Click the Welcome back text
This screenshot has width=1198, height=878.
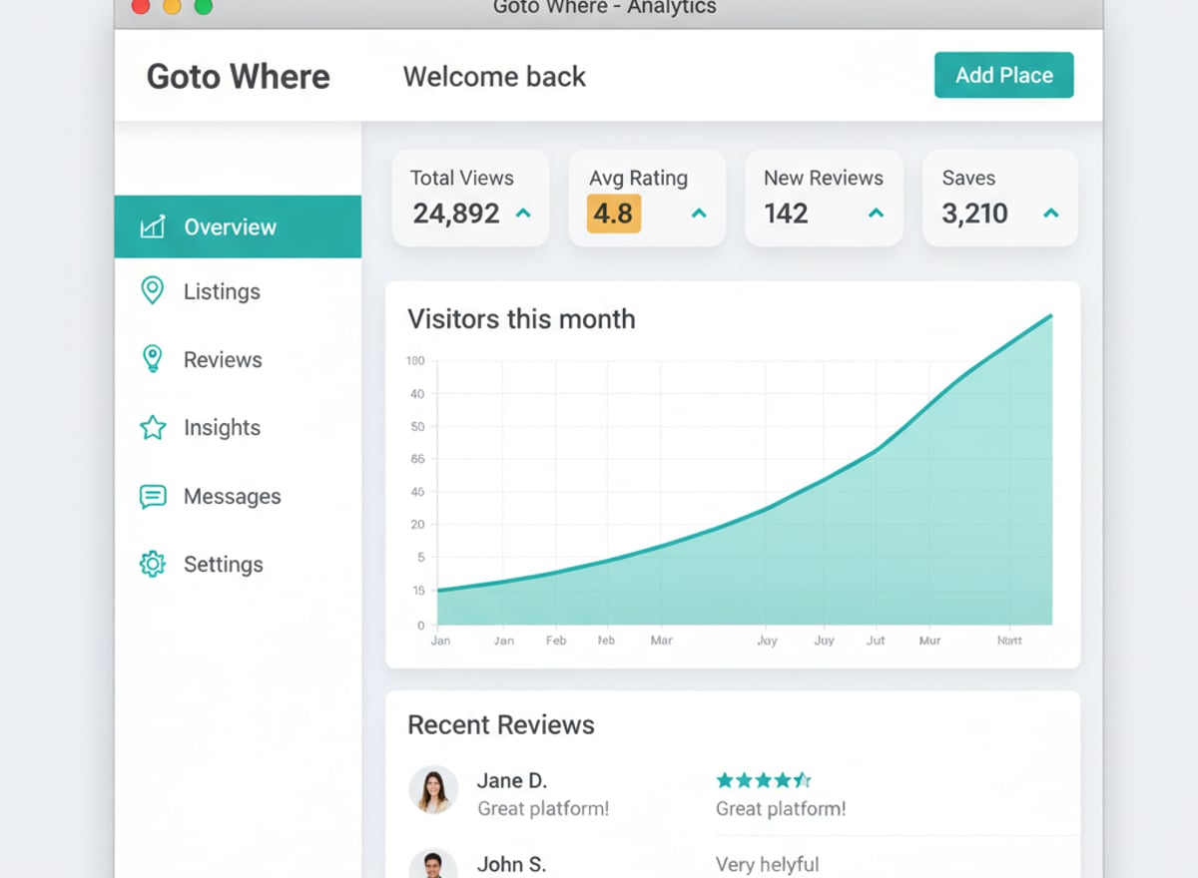point(494,77)
